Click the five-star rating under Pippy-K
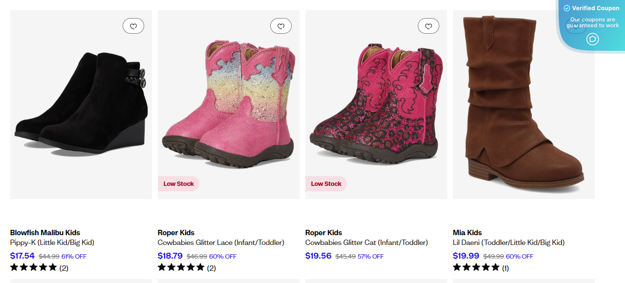The image size is (625, 283). 33,267
